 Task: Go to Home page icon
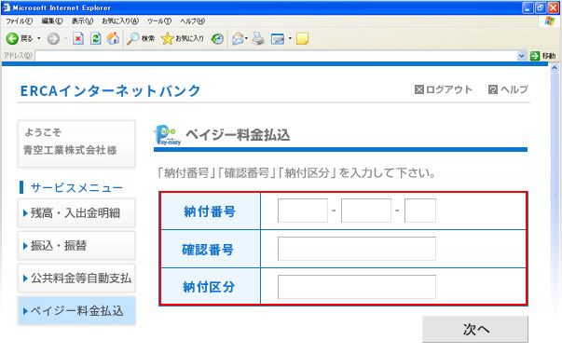click(113, 38)
